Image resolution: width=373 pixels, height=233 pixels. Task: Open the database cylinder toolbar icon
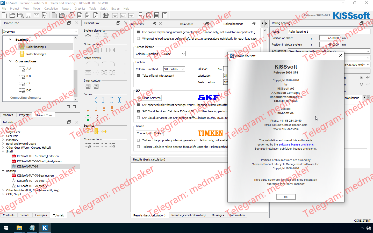149,15
